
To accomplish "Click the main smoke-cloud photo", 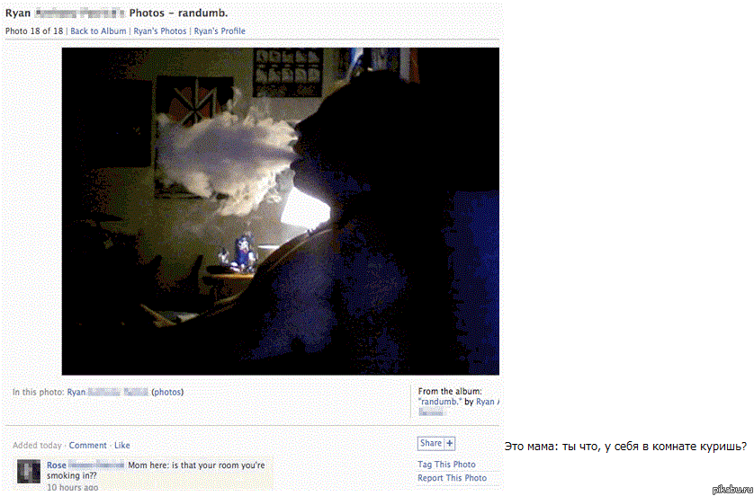I will [x=281, y=211].
